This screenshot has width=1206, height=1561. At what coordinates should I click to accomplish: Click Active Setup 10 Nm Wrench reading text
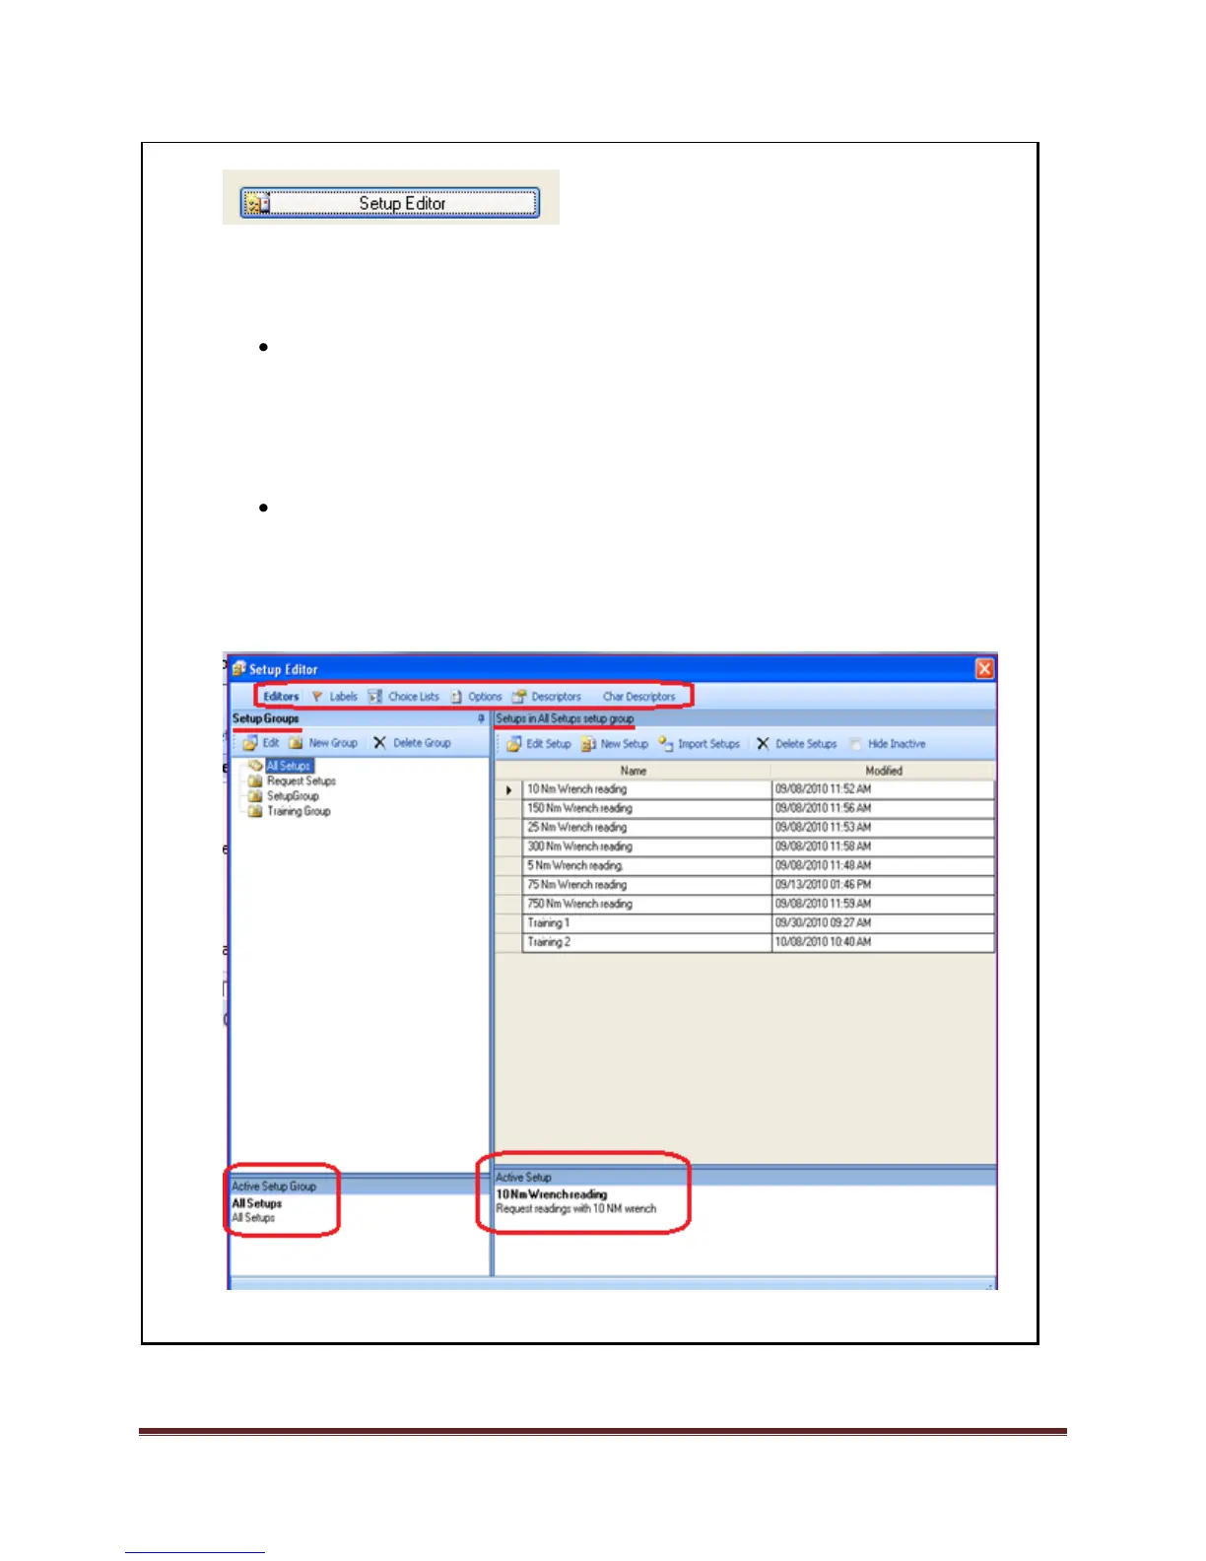pyautogui.click(x=552, y=1194)
